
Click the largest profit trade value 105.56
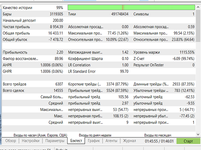pos(123,97)
